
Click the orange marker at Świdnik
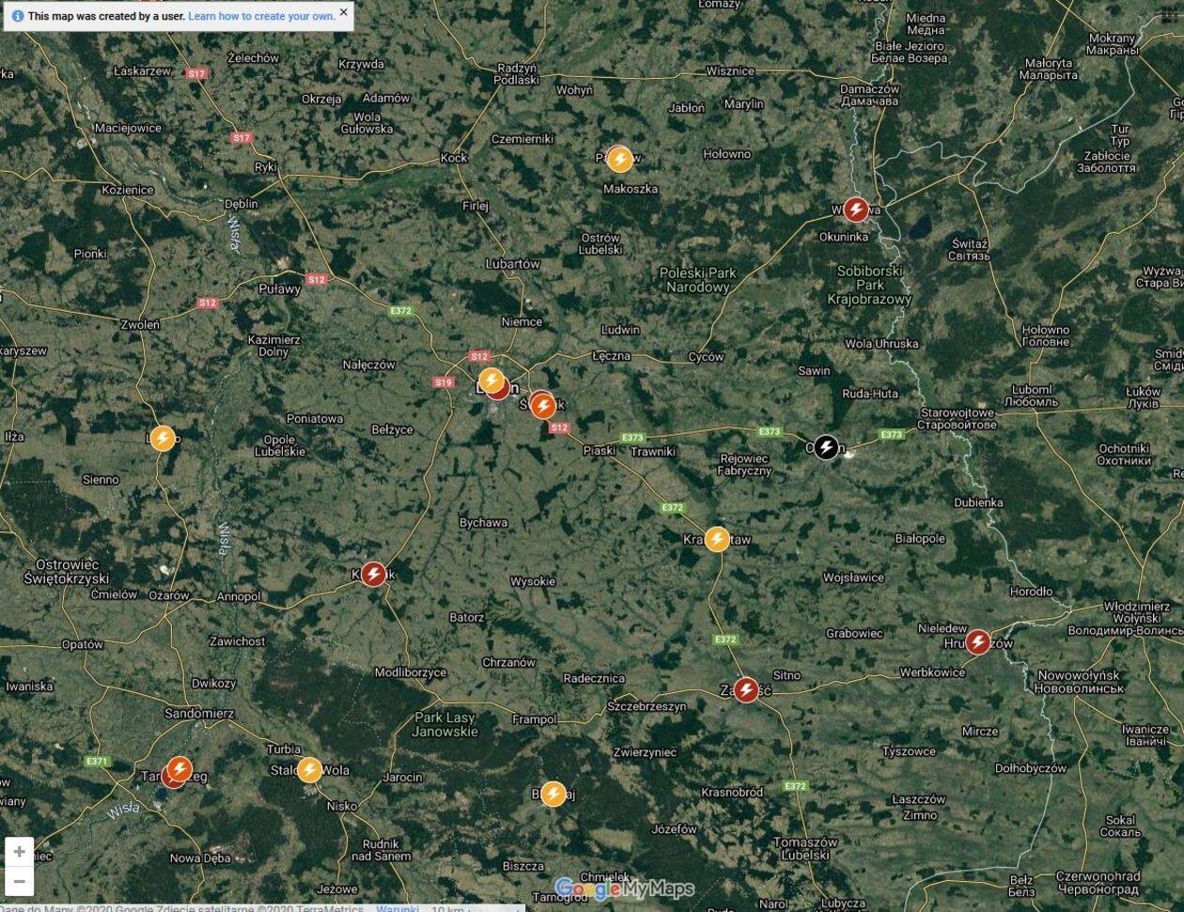coord(543,406)
